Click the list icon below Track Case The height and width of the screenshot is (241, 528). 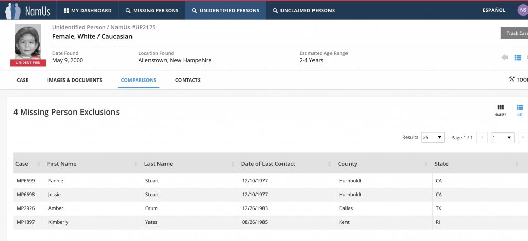518,57
